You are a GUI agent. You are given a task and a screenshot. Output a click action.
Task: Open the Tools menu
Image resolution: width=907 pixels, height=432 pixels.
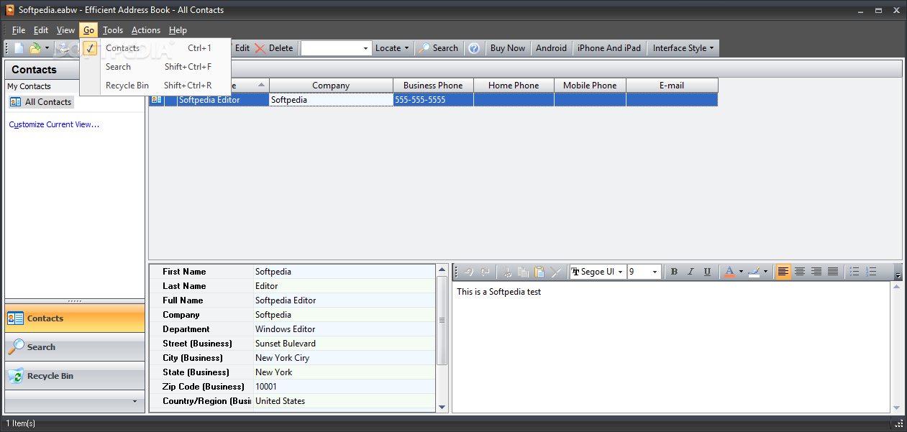point(113,30)
